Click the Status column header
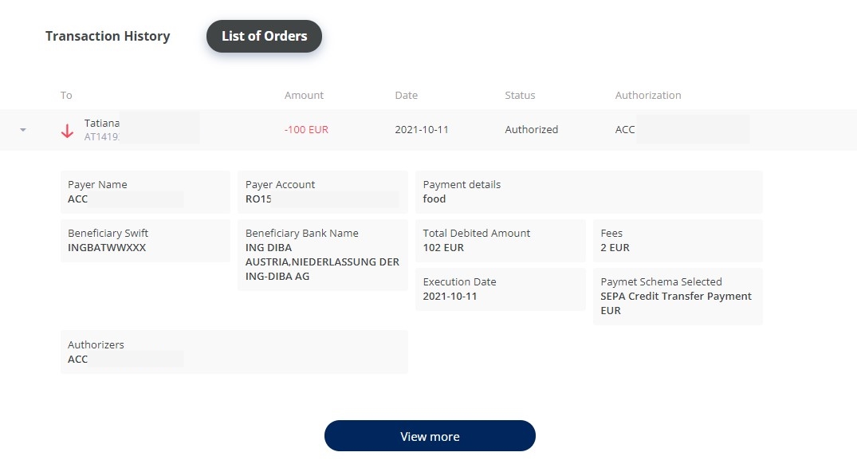 point(520,96)
